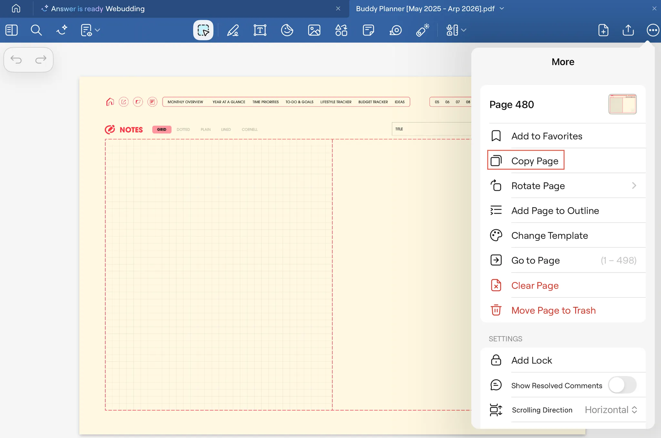Viewport: 661px width, 438px height.
Task: Open the sidebar panel icon
Action: click(x=12, y=30)
